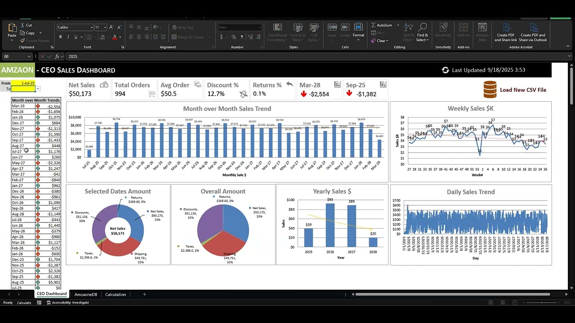The width and height of the screenshot is (575, 323).
Task: Click the Format cells icon
Action: click(358, 28)
